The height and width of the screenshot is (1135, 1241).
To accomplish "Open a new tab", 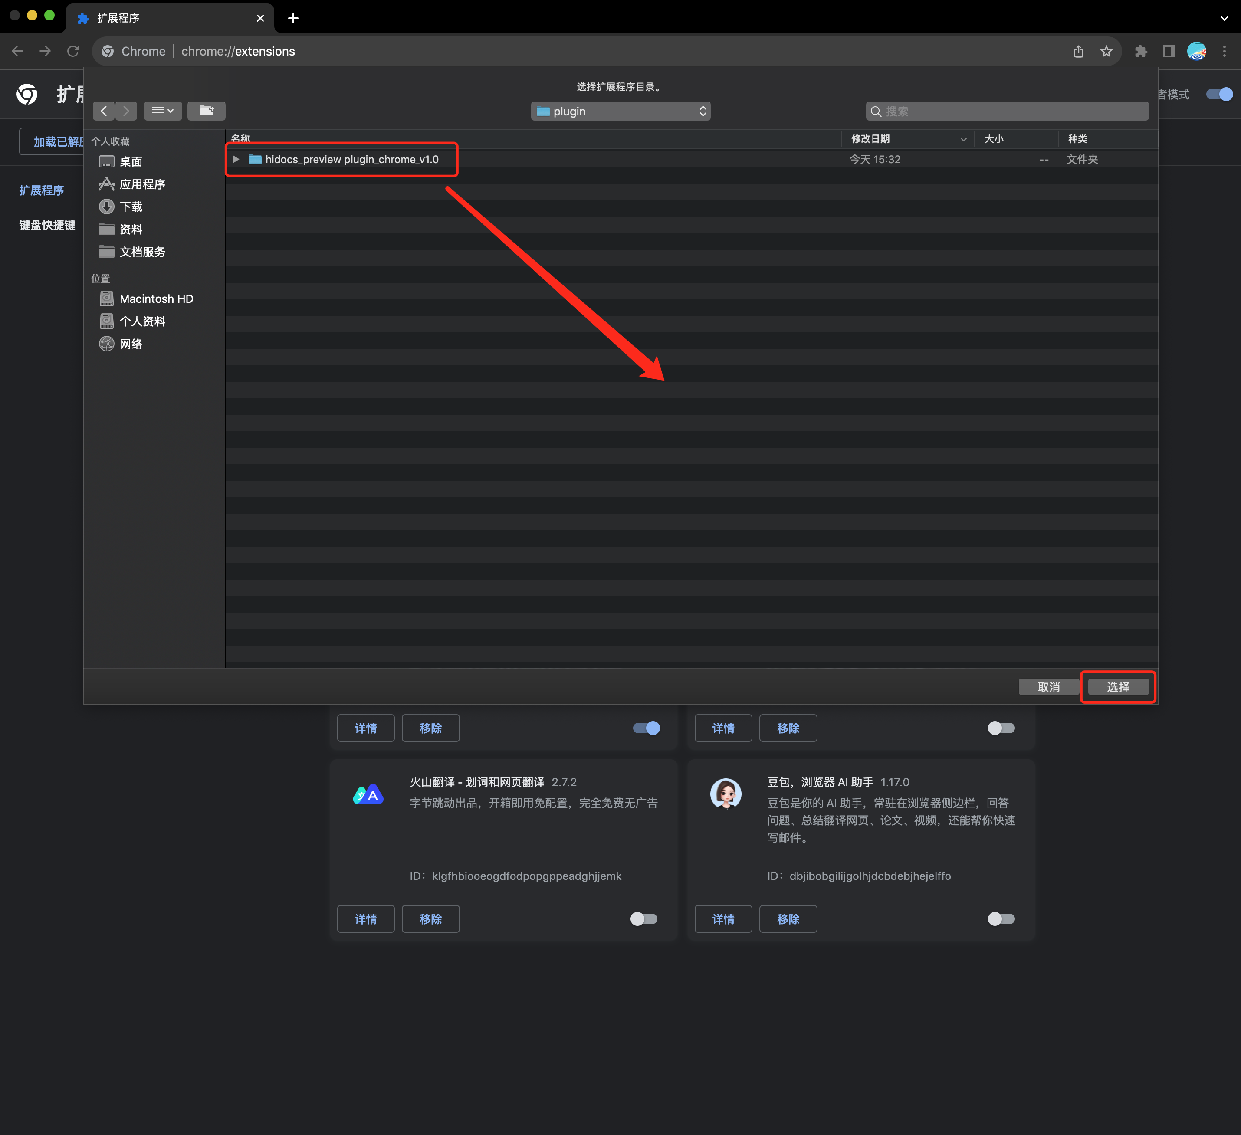I will click(x=293, y=18).
